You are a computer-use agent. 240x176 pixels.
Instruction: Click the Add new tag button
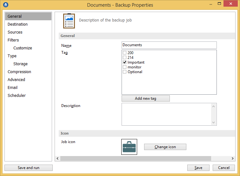pyautogui.click(x=146, y=98)
